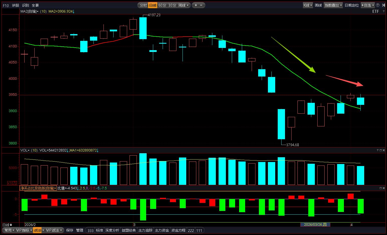The width and height of the screenshot is (387, 235).
Task: Click the 2026/03/26 date marker
Action: (x=315, y=225)
